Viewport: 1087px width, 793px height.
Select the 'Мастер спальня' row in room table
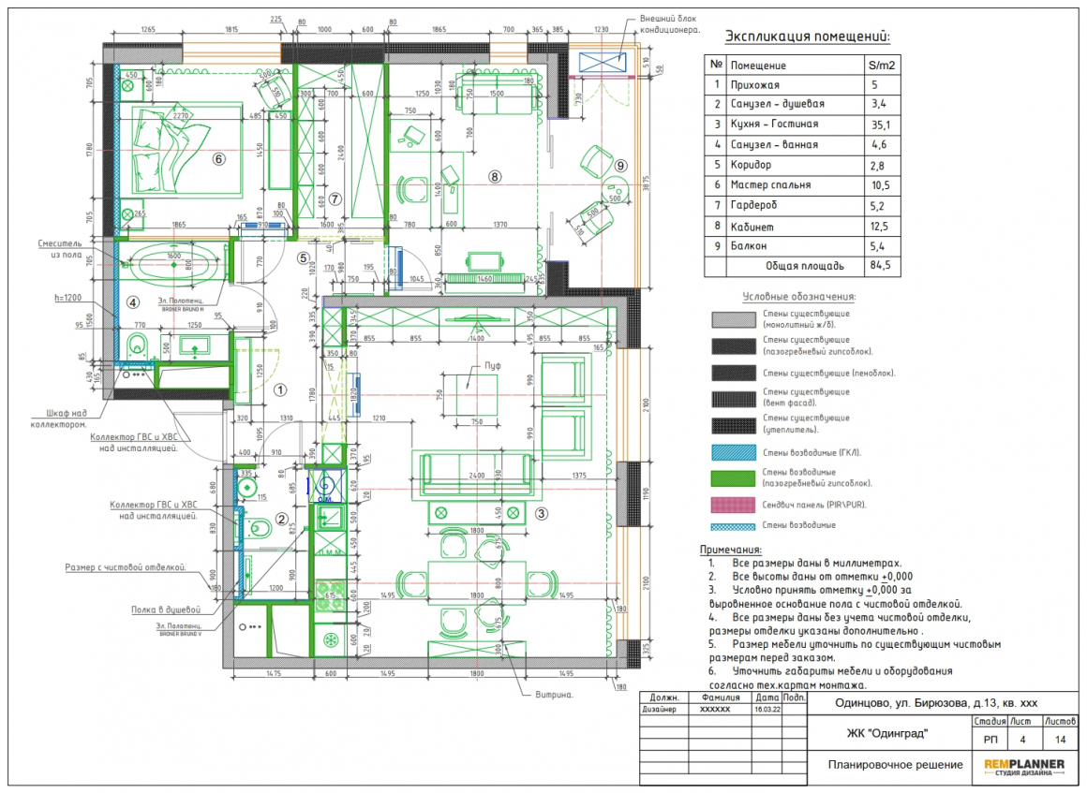pos(803,185)
